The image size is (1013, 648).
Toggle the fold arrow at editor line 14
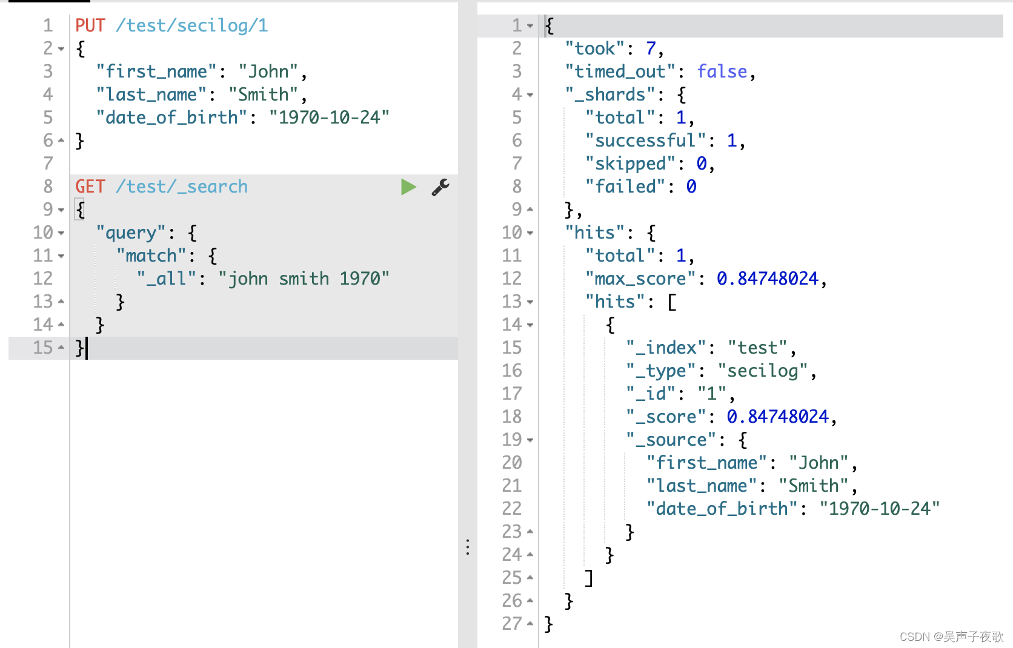click(x=61, y=325)
